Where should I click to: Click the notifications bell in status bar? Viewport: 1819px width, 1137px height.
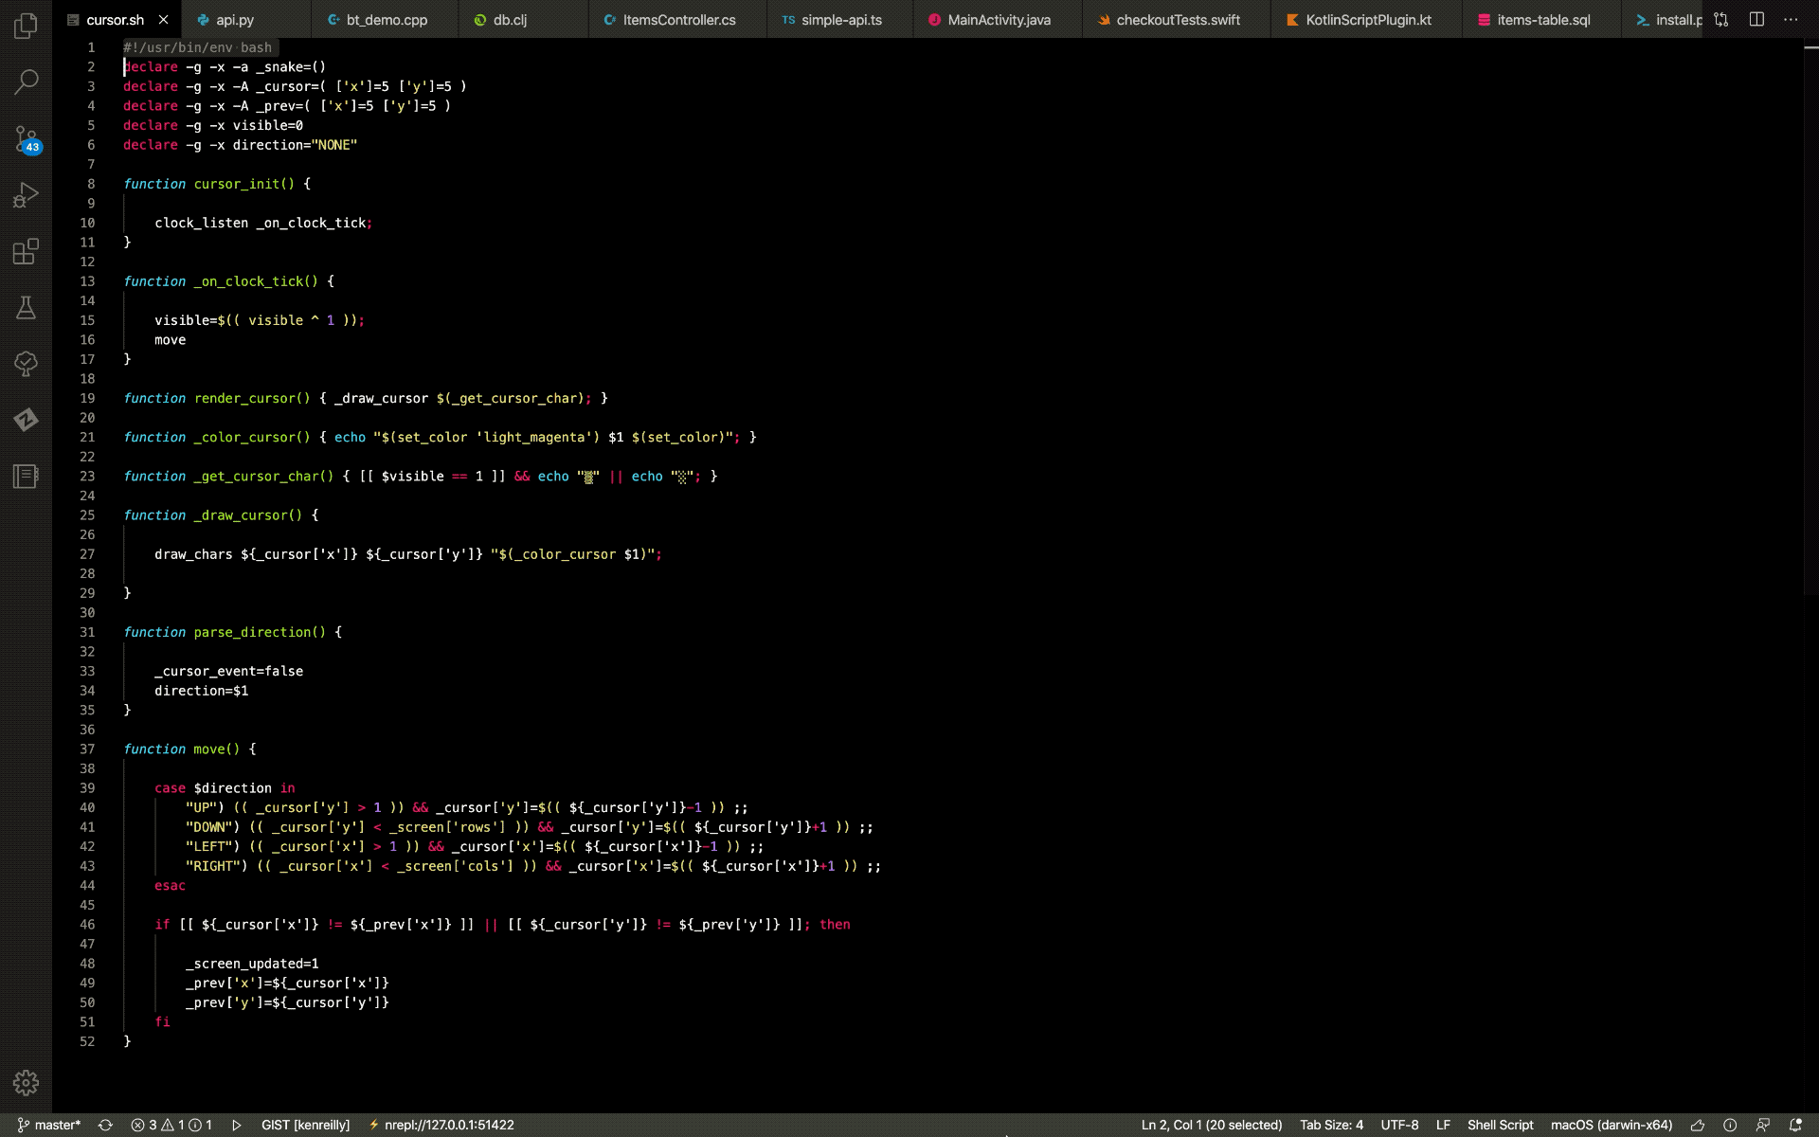1794,1125
